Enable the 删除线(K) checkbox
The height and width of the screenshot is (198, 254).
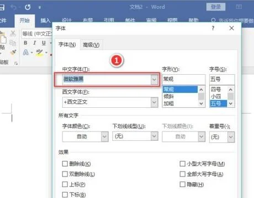point(65,164)
